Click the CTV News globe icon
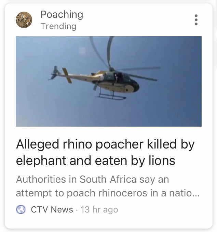 coord(21,209)
